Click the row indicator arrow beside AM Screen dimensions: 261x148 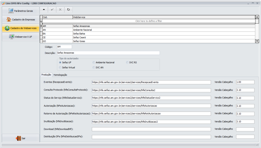pyautogui.click(x=41, y=26)
